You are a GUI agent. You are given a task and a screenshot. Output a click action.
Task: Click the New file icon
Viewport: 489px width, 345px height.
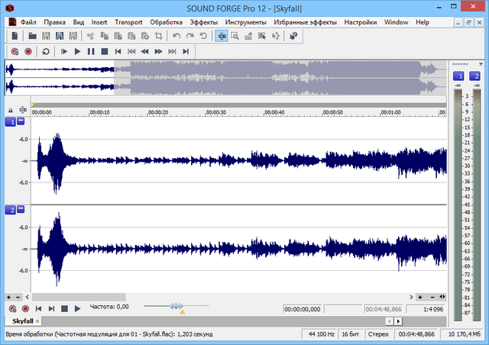[15, 36]
